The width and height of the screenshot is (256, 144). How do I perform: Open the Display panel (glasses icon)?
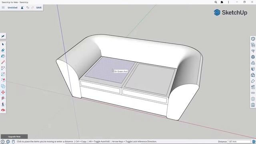(253, 93)
